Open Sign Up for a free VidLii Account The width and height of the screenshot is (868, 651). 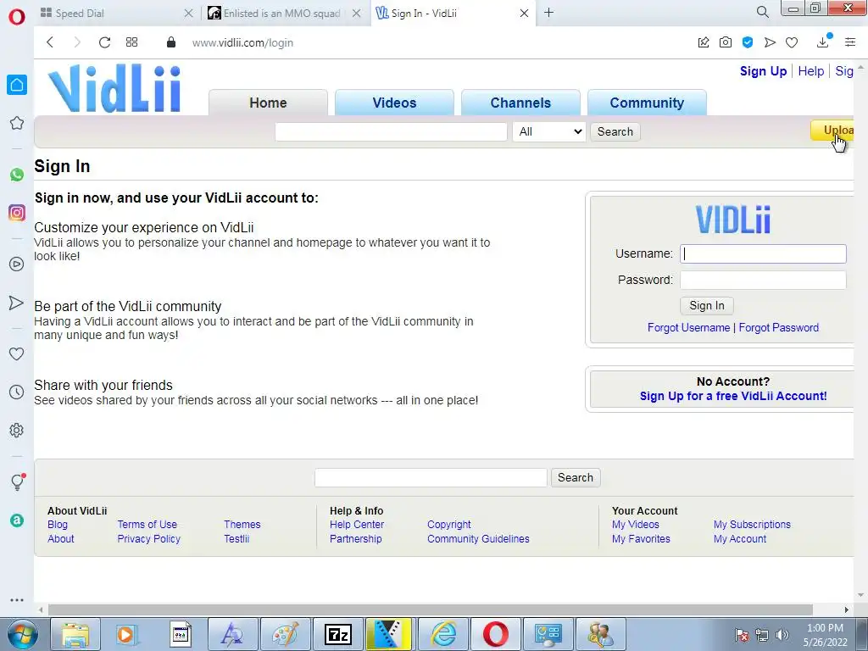point(733,397)
